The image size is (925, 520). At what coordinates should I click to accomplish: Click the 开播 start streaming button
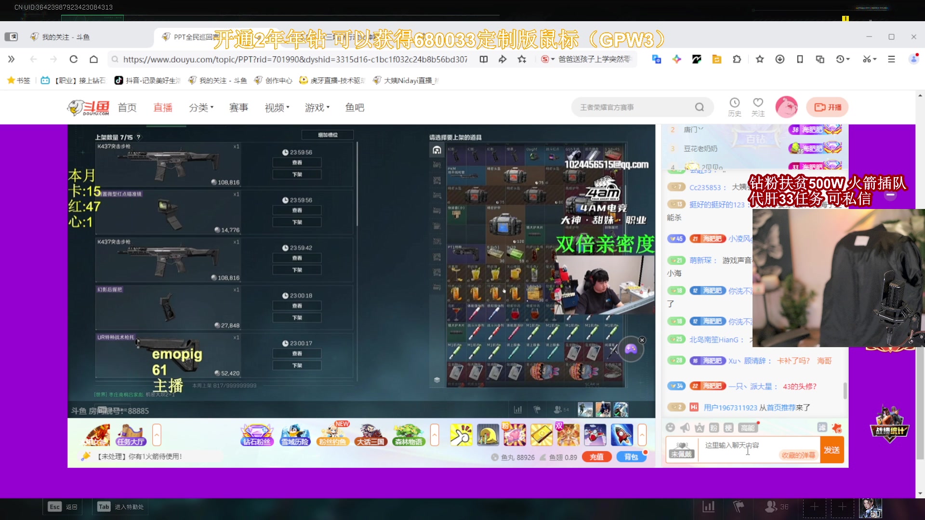point(827,107)
